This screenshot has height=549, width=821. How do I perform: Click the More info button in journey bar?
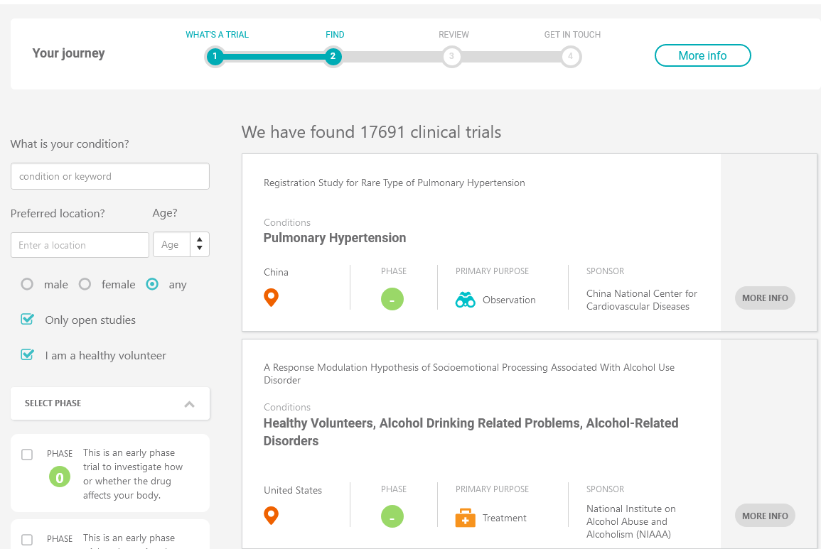coord(703,55)
